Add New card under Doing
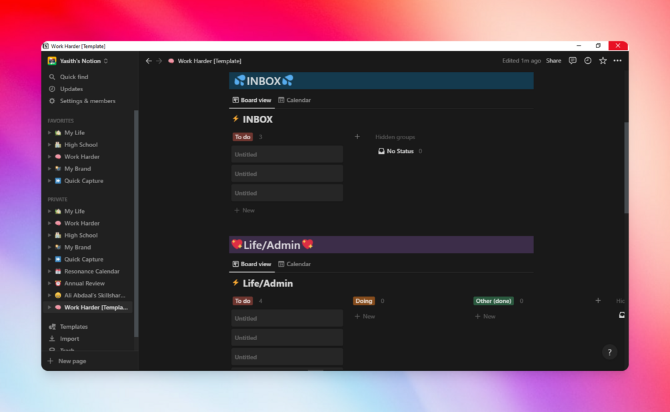 click(x=365, y=316)
